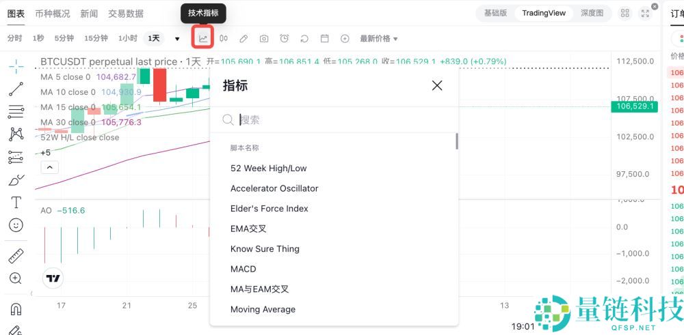The width and height of the screenshot is (684, 335).
Task: Select the 1天 interval
Action: (153, 38)
